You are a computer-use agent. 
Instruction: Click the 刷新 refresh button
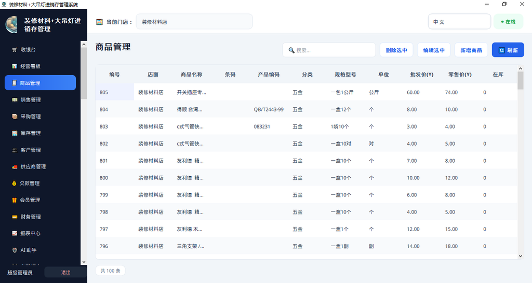[x=508, y=50]
